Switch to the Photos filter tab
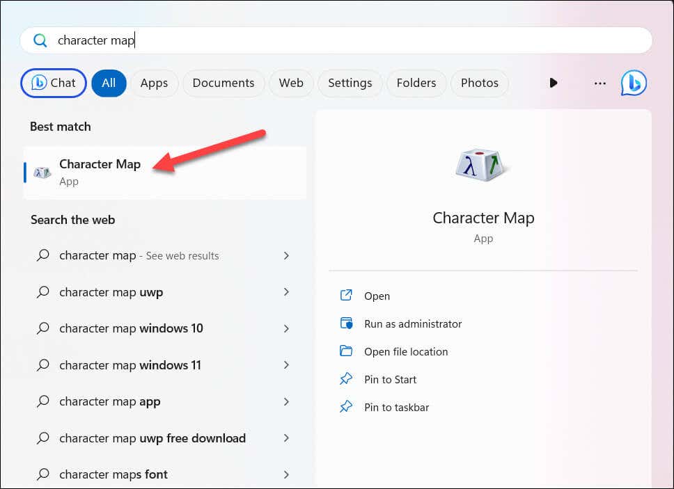Image resolution: width=674 pixels, height=489 pixels. click(x=480, y=83)
